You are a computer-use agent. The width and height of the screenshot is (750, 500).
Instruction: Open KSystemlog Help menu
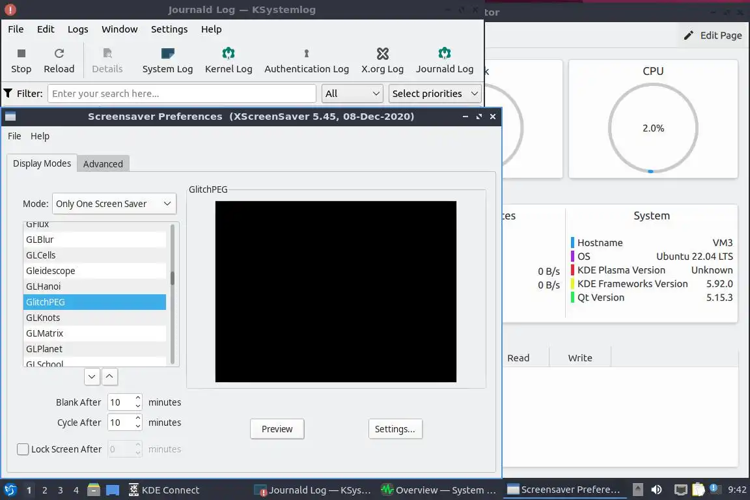coord(211,29)
